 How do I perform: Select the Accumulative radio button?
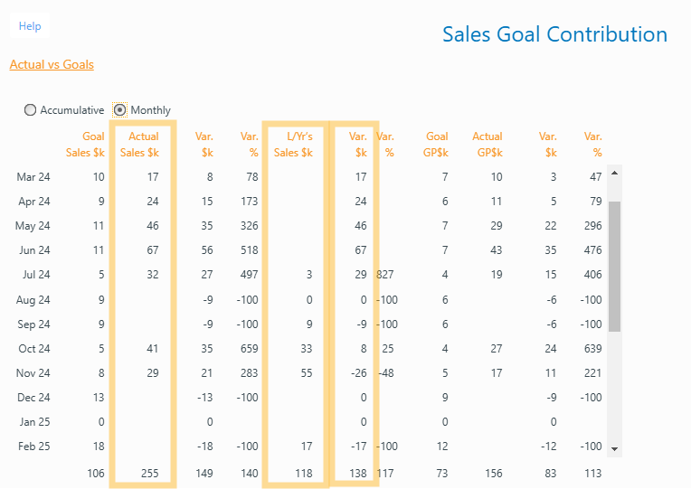coord(31,110)
